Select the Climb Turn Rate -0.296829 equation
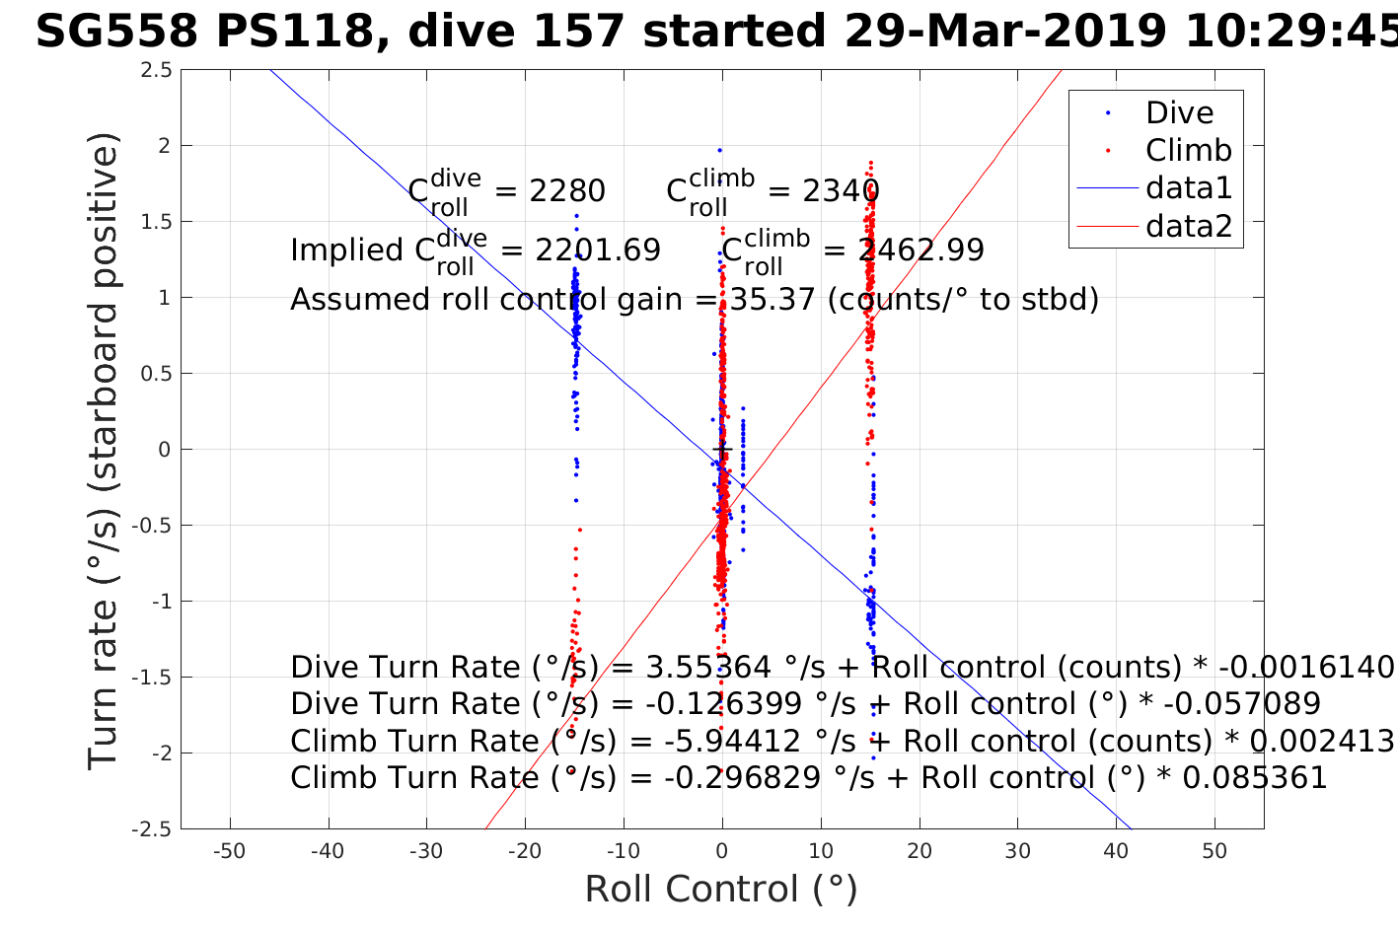1398x932 pixels. pos(808,778)
